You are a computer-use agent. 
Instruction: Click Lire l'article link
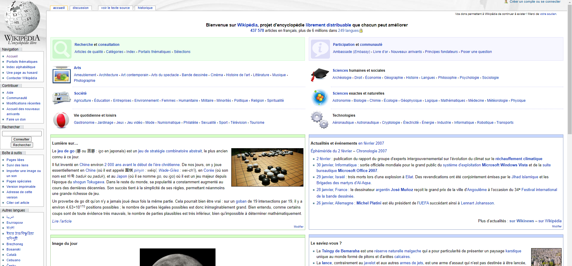(62, 221)
